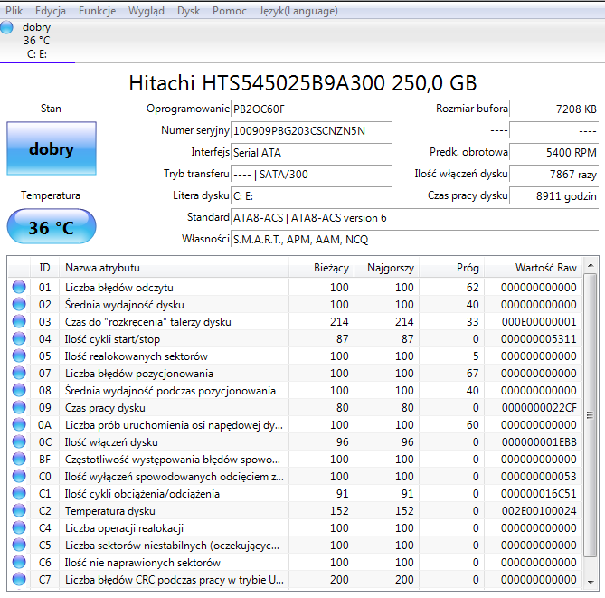Click raw value 002E00100024

pyautogui.click(x=539, y=511)
